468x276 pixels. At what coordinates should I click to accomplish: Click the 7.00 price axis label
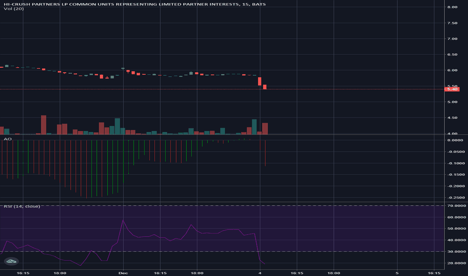[x=452, y=39]
